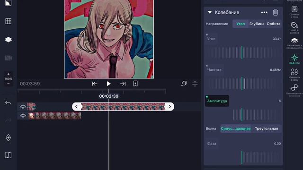This screenshot has height=170, width=303.
Task: Toggle the highlighted Амплитуда parameter label
Action: pos(217,101)
